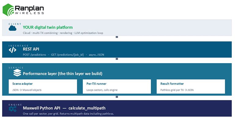
Task: Select the stacked layers icon in Service band
Action: 17,73
